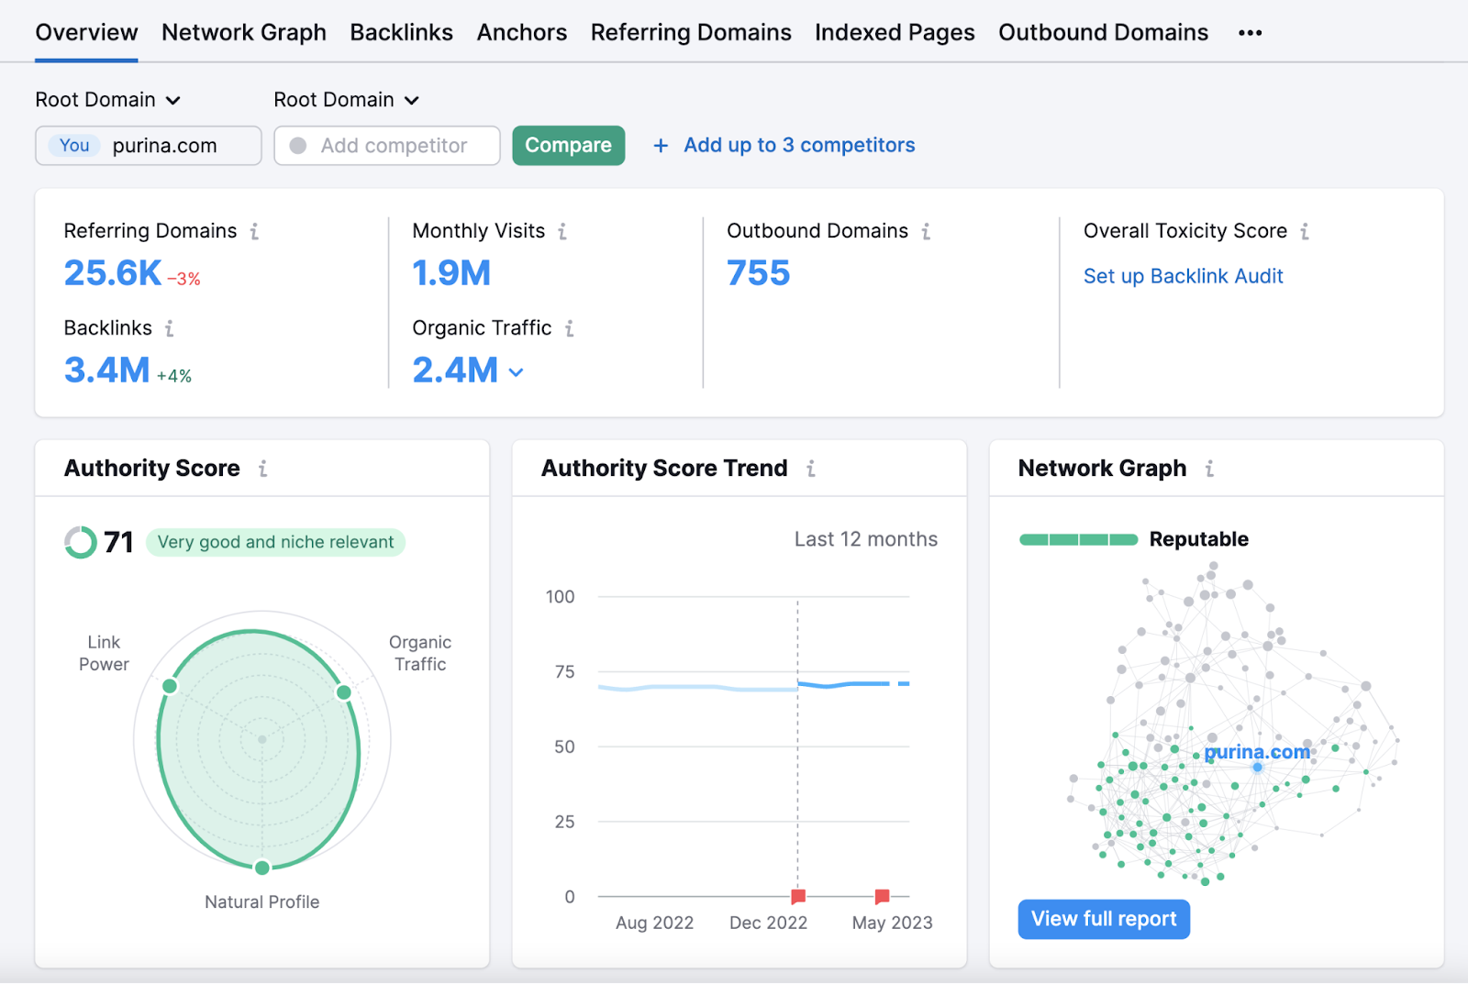Click the Aug 2022 axis label
Screen dimensions: 1468x984
click(x=654, y=923)
